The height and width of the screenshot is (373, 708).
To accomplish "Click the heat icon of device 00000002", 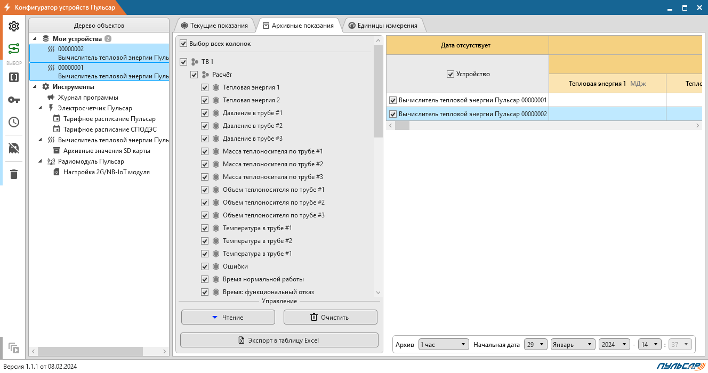I will pyautogui.click(x=51, y=48).
